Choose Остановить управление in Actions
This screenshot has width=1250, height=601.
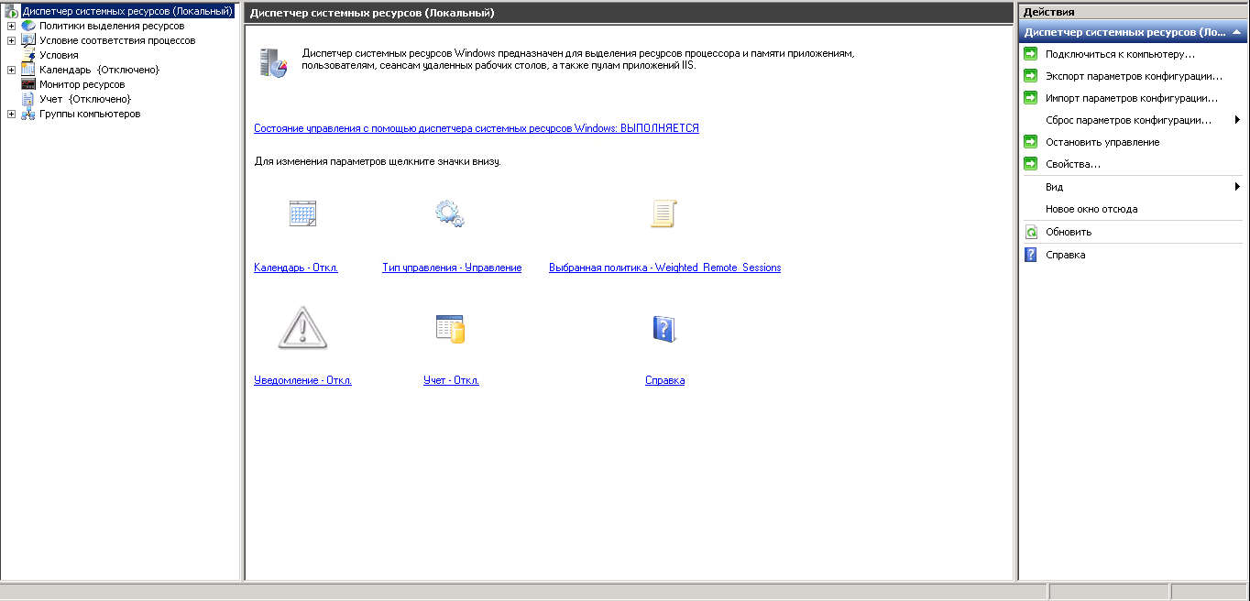(1102, 142)
